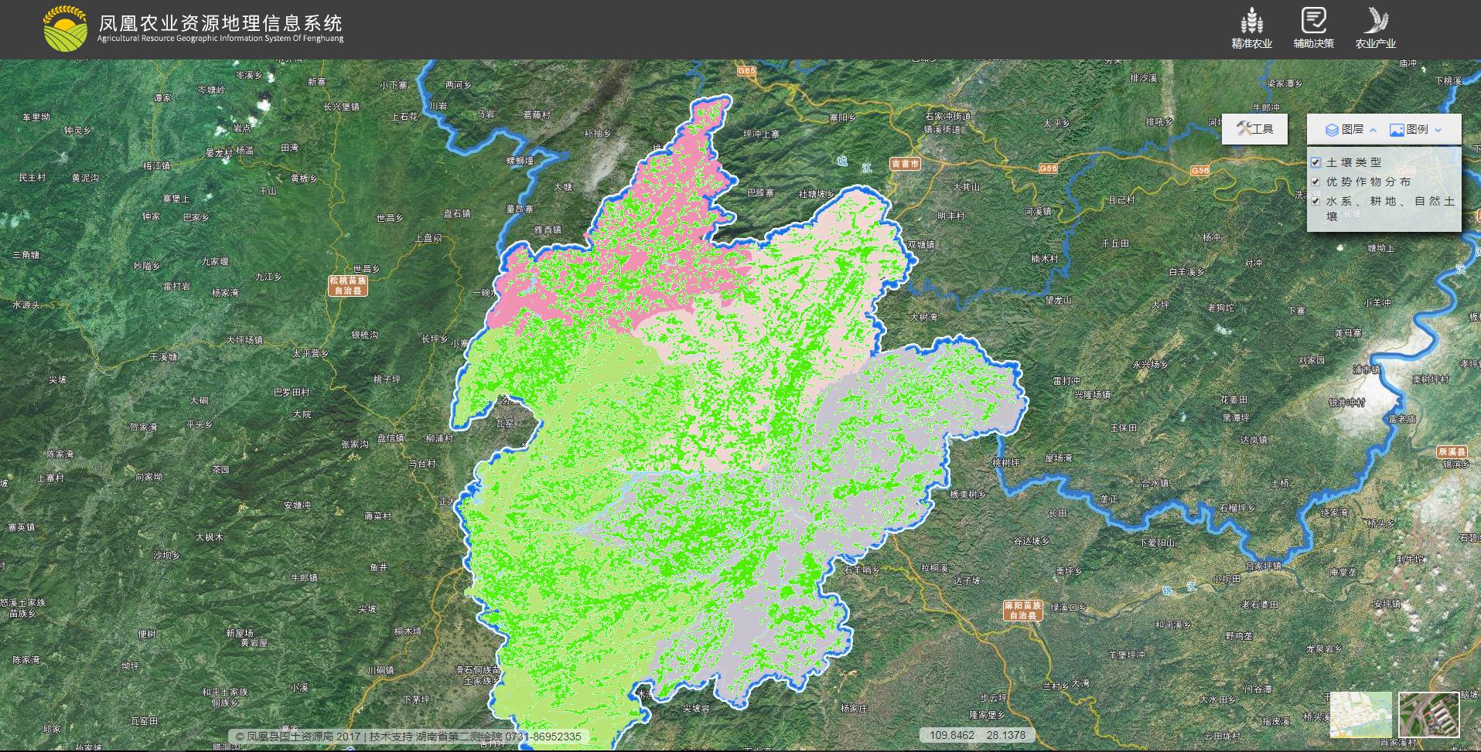
Task: Click the 辰溪县 county label
Action: 1451,451
